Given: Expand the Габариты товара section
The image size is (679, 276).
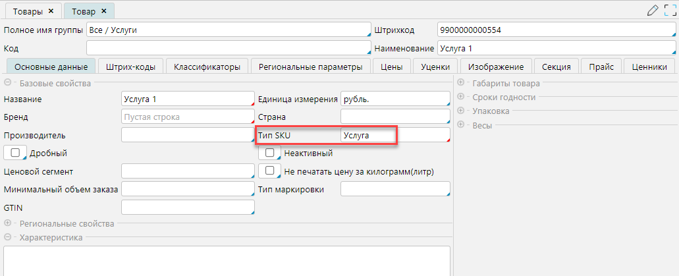Looking at the screenshot, I should [460, 83].
